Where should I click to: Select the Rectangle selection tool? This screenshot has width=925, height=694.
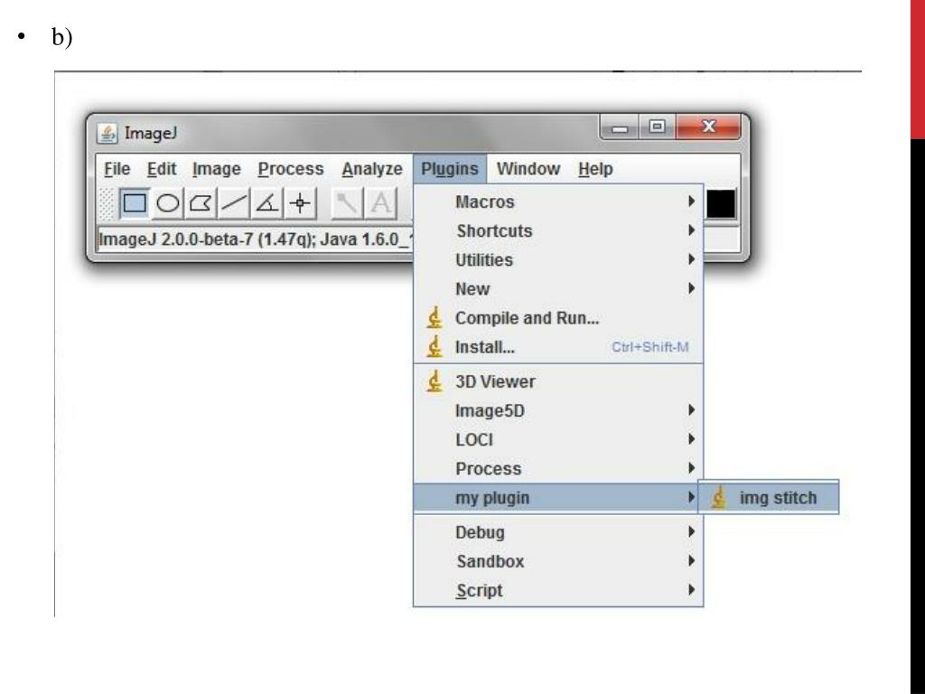click(134, 203)
